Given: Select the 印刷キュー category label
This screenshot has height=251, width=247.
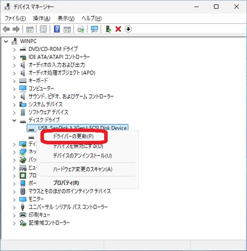Looking at the screenshot, I should click(39, 215).
